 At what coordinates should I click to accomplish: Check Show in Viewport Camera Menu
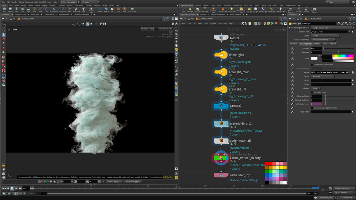point(312,108)
